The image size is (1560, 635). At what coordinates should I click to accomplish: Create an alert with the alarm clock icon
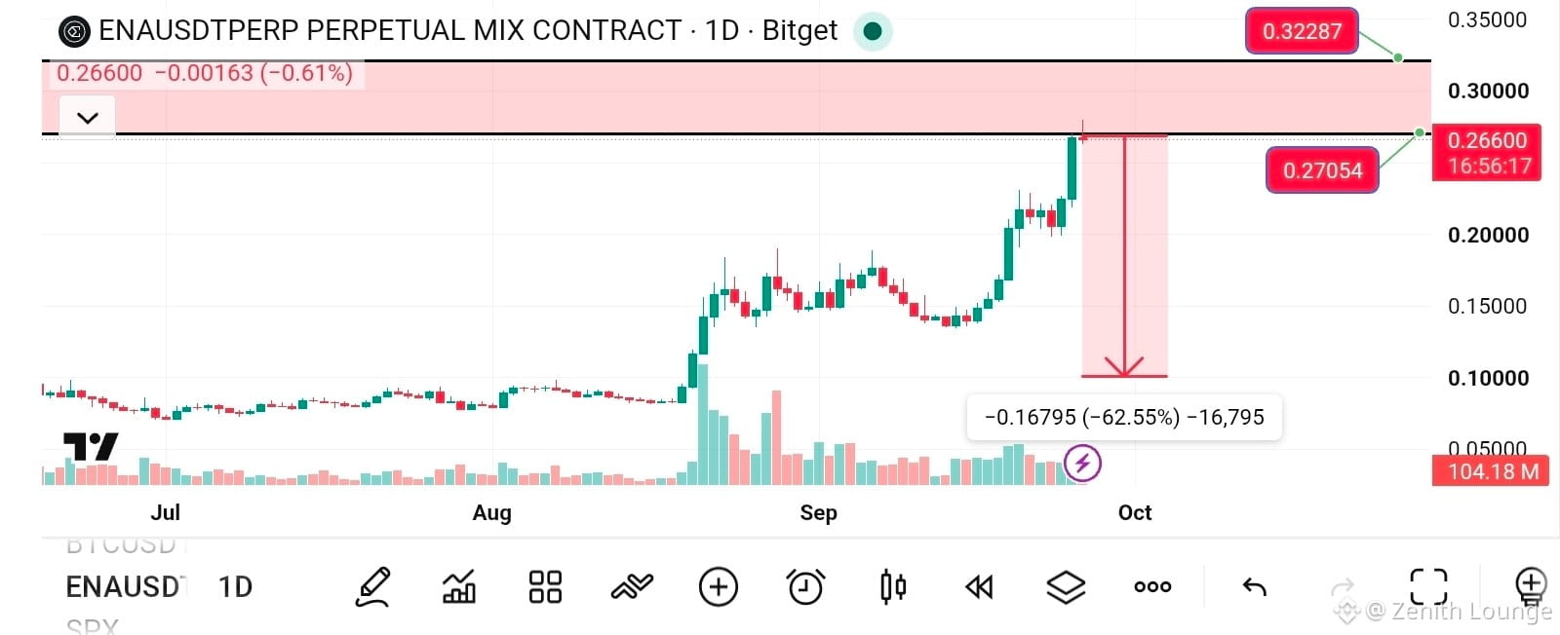(x=805, y=587)
